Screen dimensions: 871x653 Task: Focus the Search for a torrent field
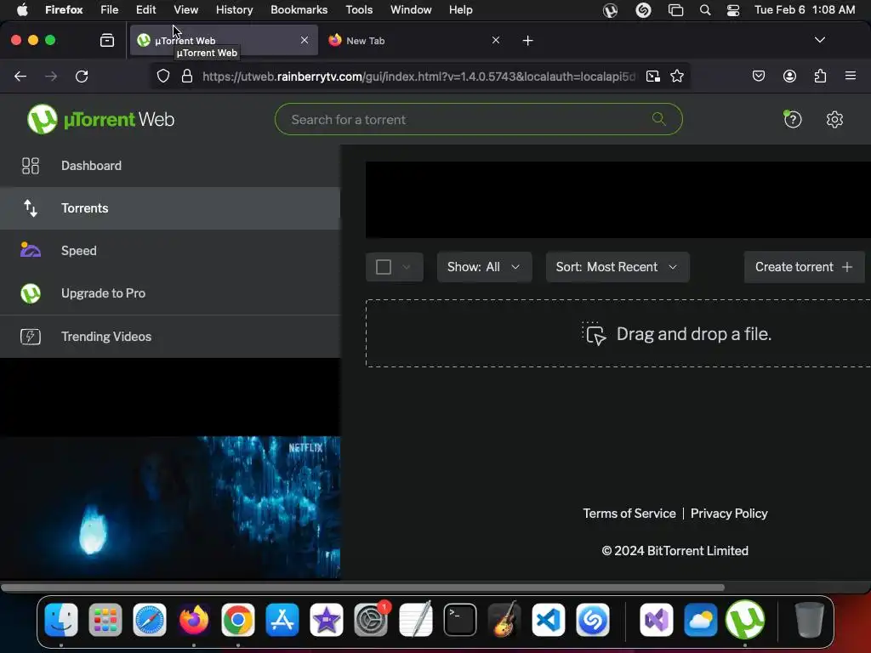478,119
